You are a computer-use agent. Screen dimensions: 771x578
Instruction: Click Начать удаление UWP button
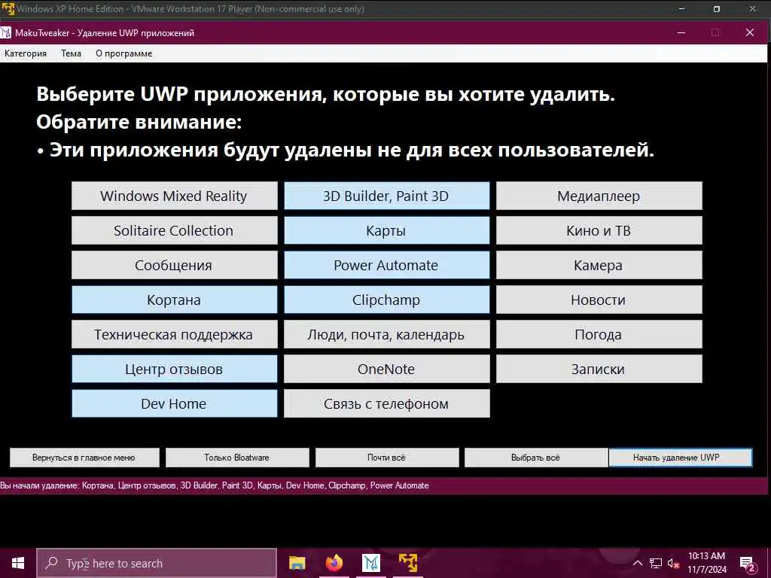tap(681, 458)
